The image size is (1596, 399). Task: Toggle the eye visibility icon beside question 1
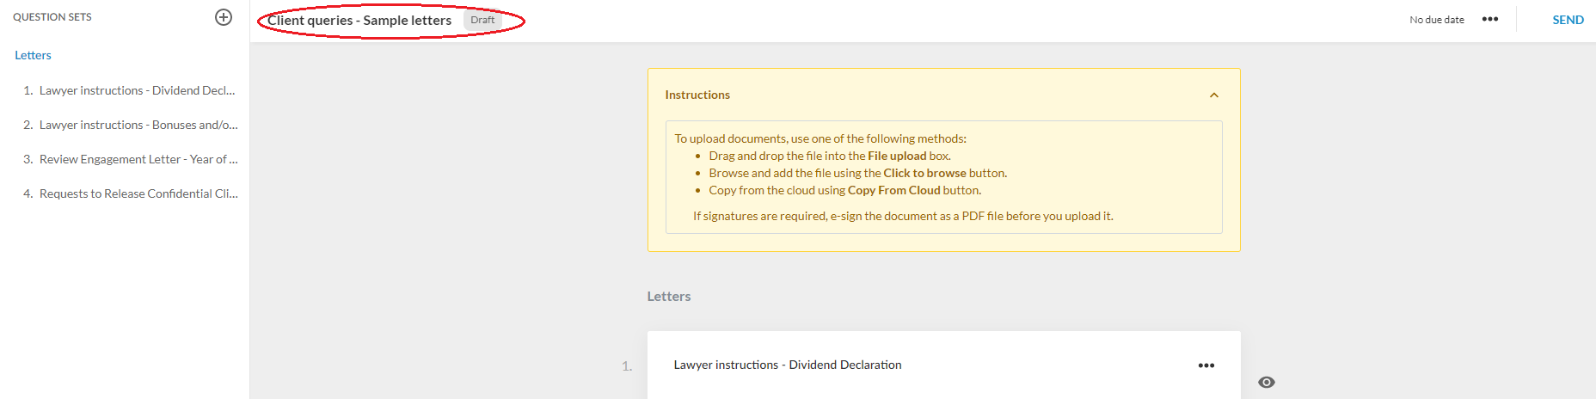pos(1266,383)
